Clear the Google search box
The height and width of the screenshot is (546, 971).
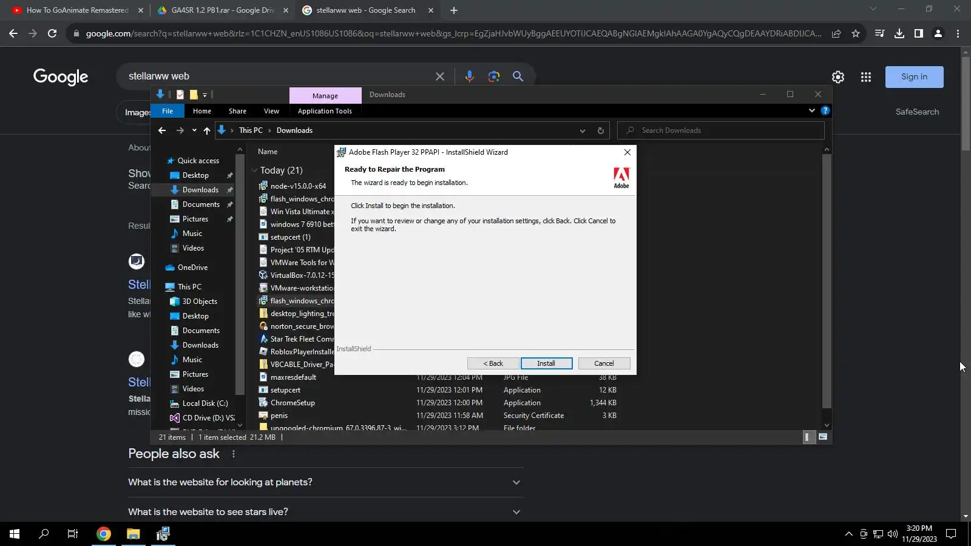(x=440, y=76)
